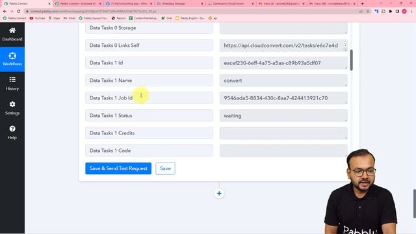Image resolution: width=416 pixels, height=234 pixels.
Task: Click the white Save button
Action: click(x=165, y=168)
